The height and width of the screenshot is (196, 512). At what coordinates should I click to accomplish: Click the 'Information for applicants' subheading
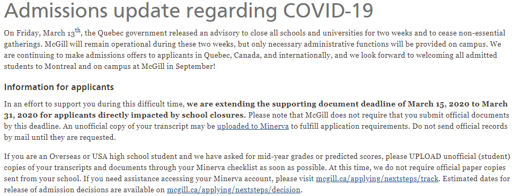pyautogui.click(x=59, y=87)
